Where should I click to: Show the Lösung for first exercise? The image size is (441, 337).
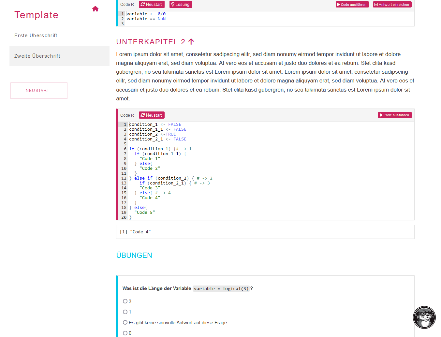pos(180,5)
